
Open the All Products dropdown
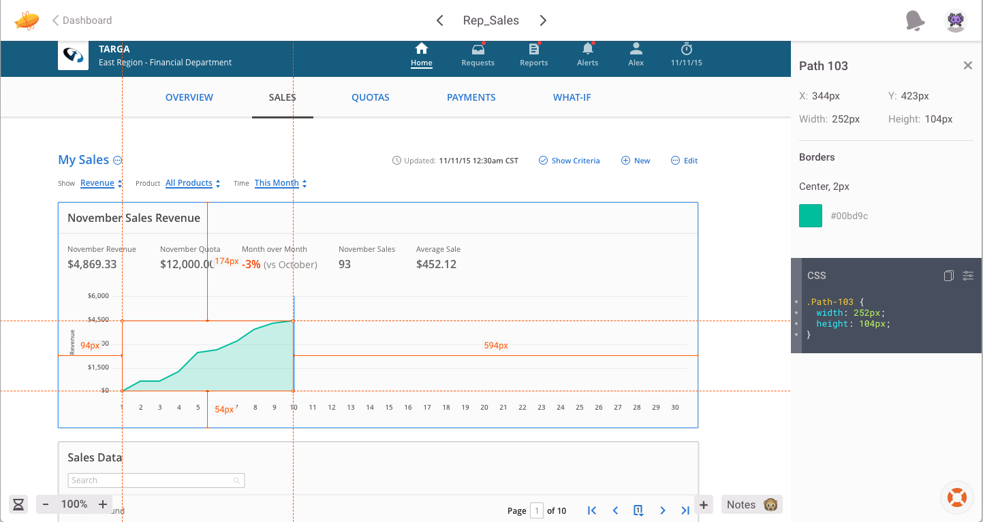pyautogui.click(x=193, y=183)
